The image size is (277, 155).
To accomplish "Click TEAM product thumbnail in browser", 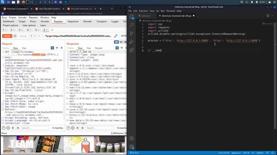I will (x=19, y=144).
